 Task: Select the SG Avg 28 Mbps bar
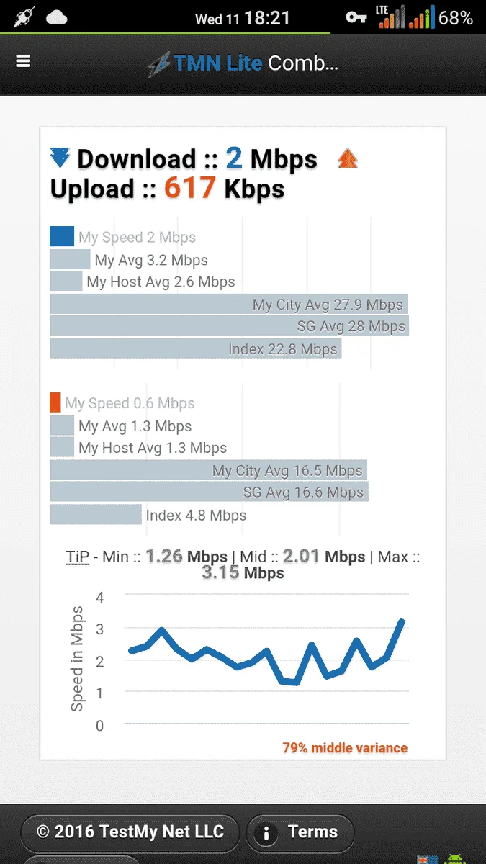coord(230,327)
